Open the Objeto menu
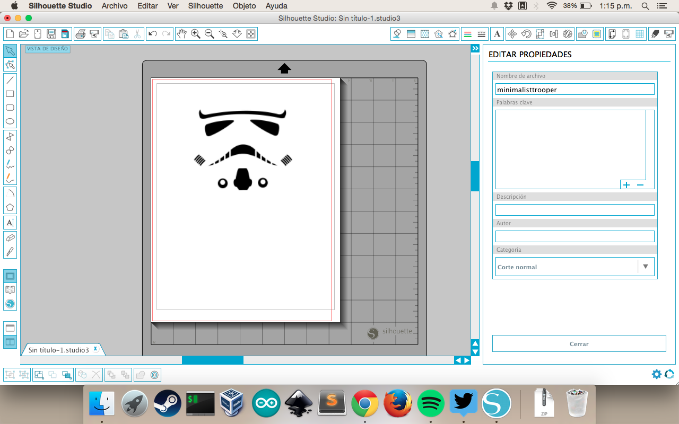The height and width of the screenshot is (424, 679). pos(244,6)
